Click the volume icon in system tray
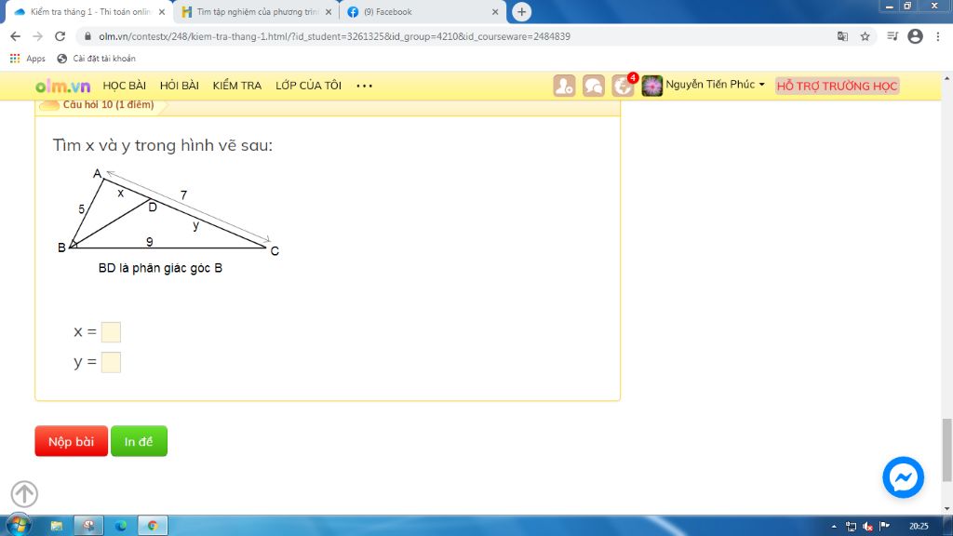The width and height of the screenshot is (953, 536). coord(868,527)
